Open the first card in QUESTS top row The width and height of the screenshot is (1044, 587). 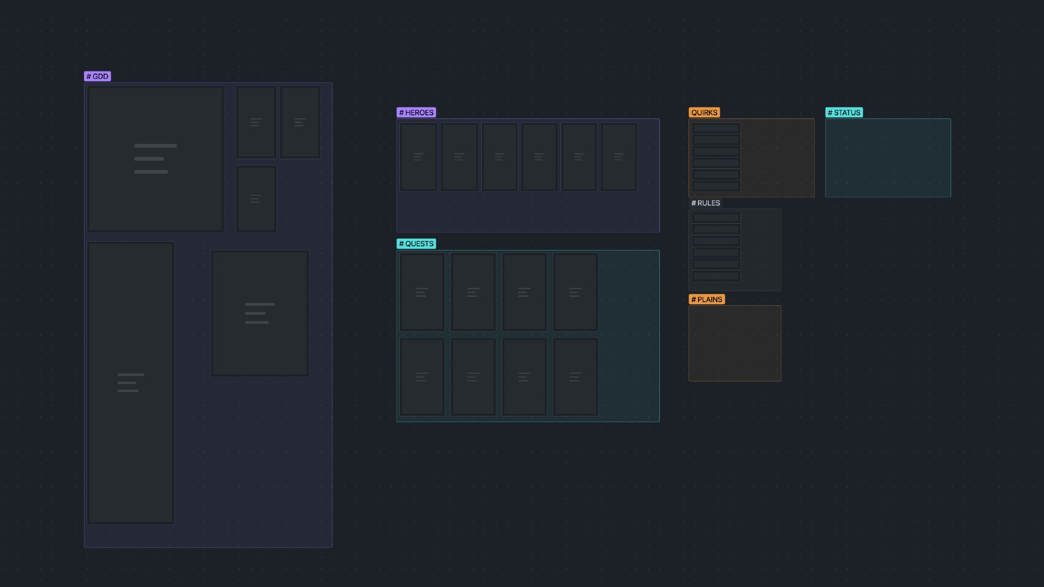pos(422,292)
